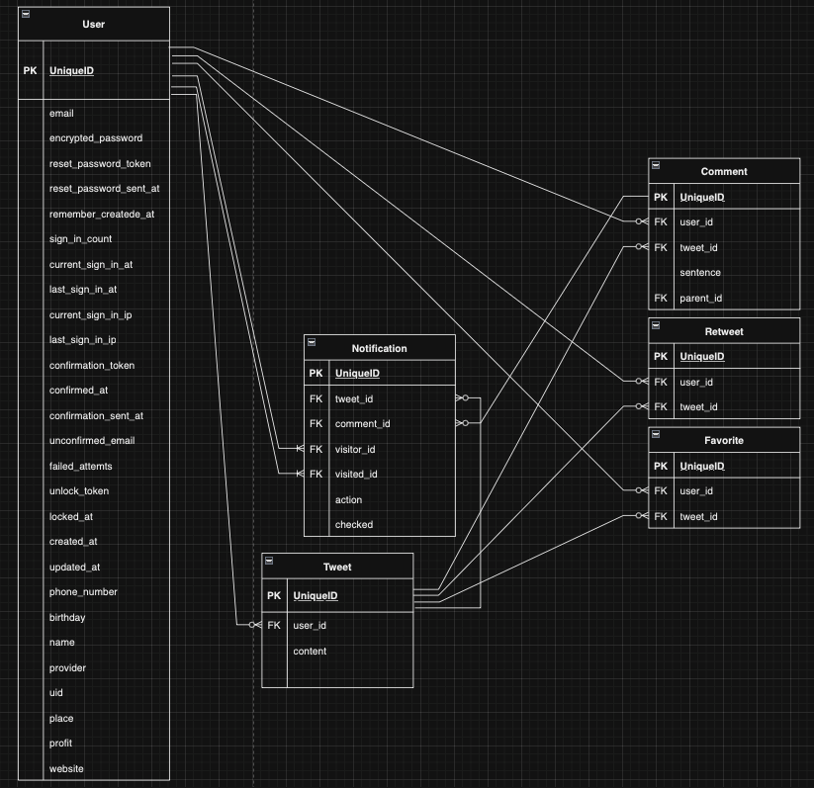
Task: Select the email field in the User table
Action: pyautogui.click(x=61, y=113)
